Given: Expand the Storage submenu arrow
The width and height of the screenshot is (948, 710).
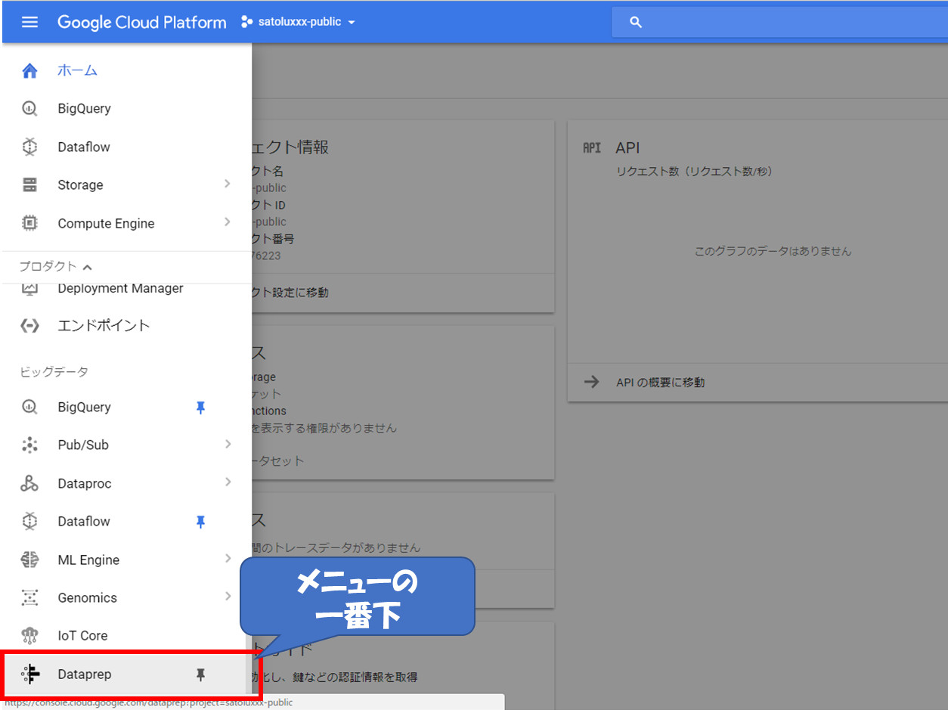Looking at the screenshot, I should [x=227, y=184].
